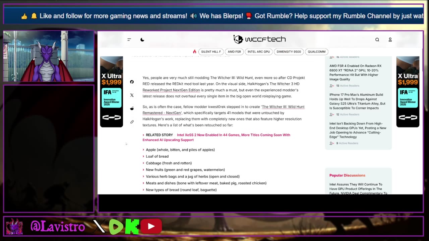Screen dimensions: 429x241
Task: Copy article link icon
Action: tap(132, 122)
